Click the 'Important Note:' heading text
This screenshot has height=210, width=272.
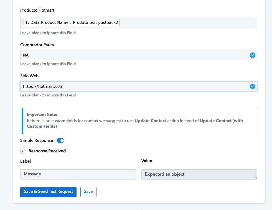[42, 114]
